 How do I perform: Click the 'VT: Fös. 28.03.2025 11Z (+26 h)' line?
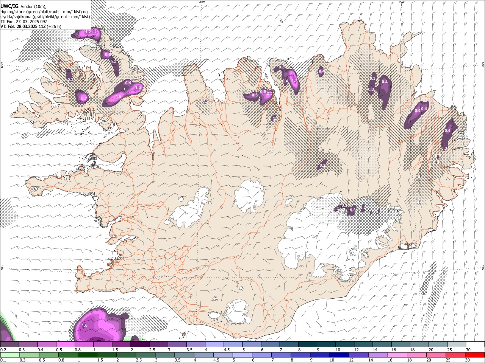pyautogui.click(x=31, y=27)
